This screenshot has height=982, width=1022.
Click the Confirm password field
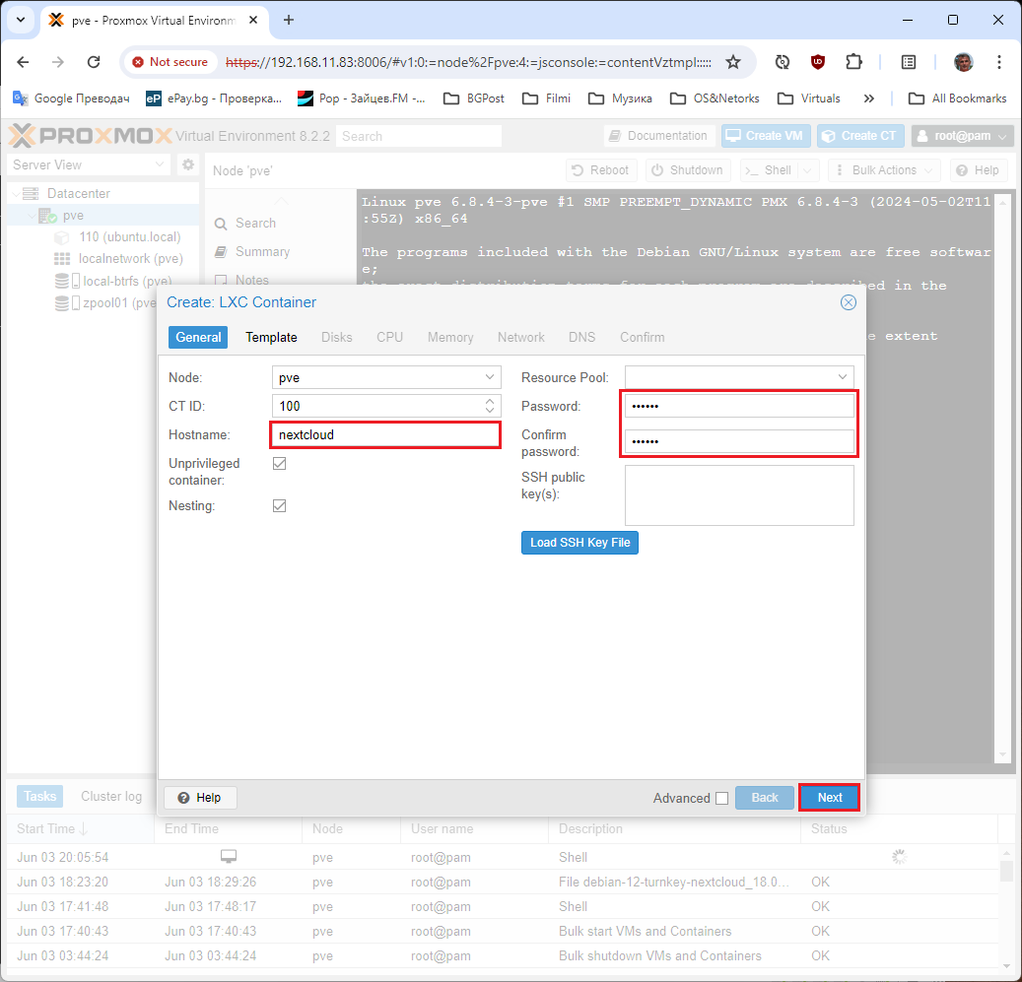pos(739,441)
